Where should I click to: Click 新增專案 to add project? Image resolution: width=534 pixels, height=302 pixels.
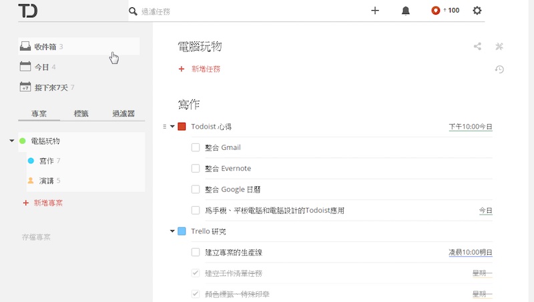click(48, 203)
